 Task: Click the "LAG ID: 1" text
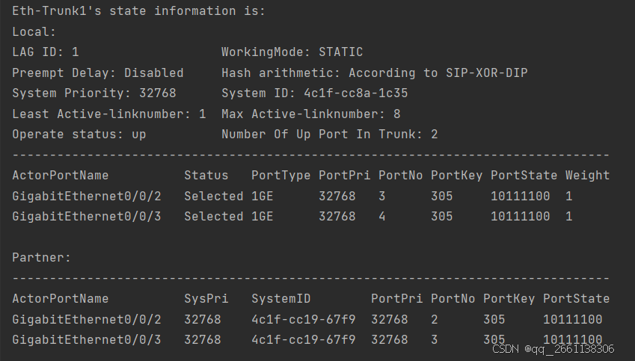46,52
